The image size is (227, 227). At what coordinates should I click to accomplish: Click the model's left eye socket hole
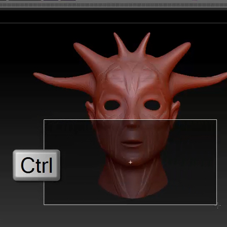(x=112, y=105)
